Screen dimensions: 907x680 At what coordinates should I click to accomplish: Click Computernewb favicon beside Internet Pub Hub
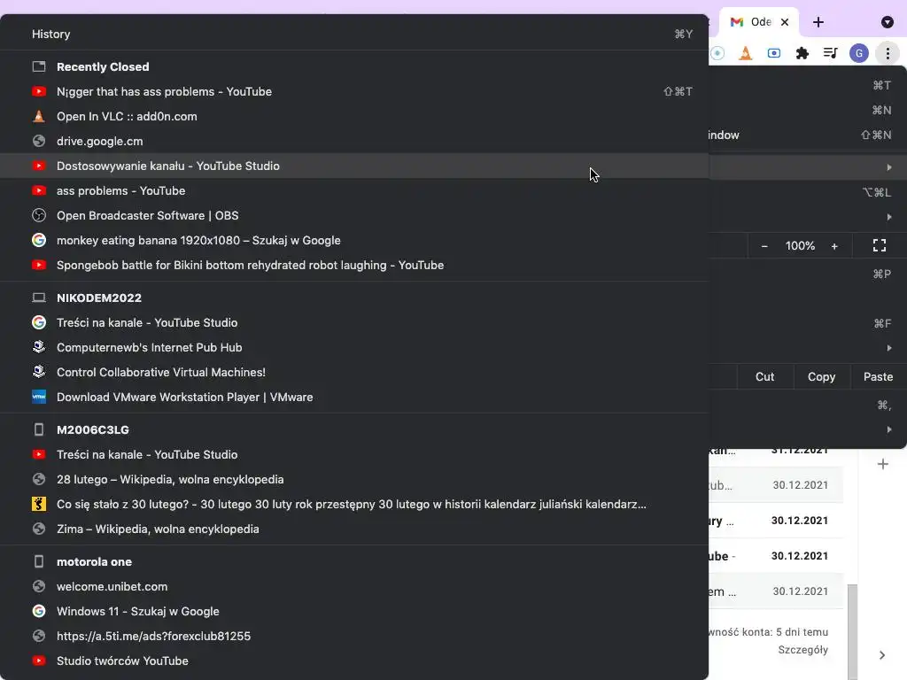39,347
